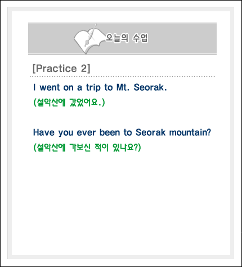
Task: Click the word "수업" in the header
Action: pos(140,38)
